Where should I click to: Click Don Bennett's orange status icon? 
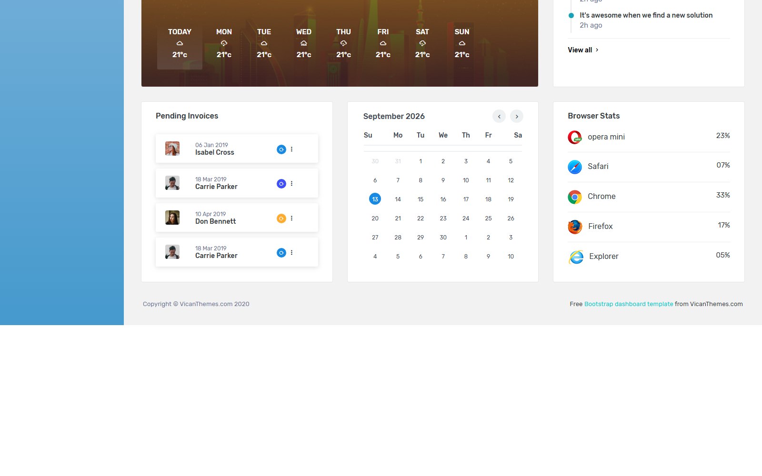281,218
